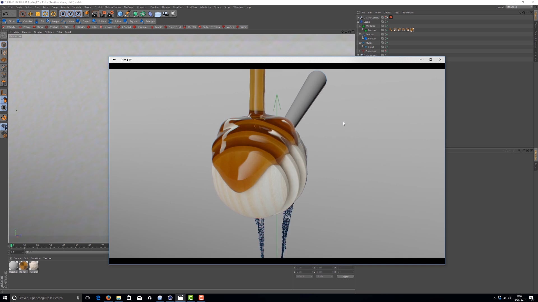Screen dimensions: 538x302
Task: Open the RealFlow menu
Action: [192, 7]
